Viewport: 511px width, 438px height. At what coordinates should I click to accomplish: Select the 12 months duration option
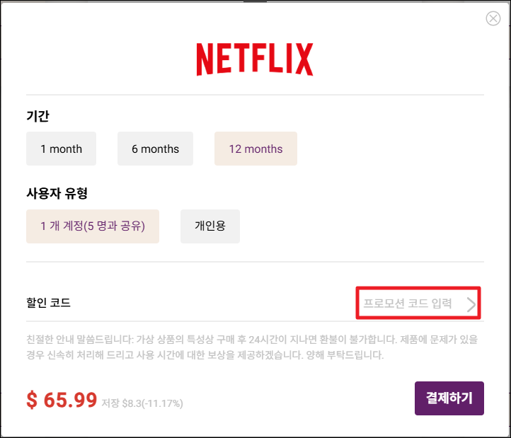pos(255,149)
